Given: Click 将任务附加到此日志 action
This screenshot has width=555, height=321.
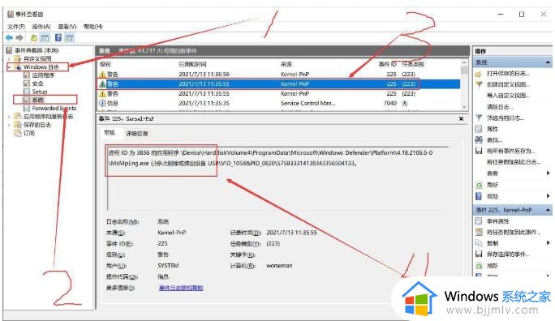Looking at the screenshot, I should [514, 162].
